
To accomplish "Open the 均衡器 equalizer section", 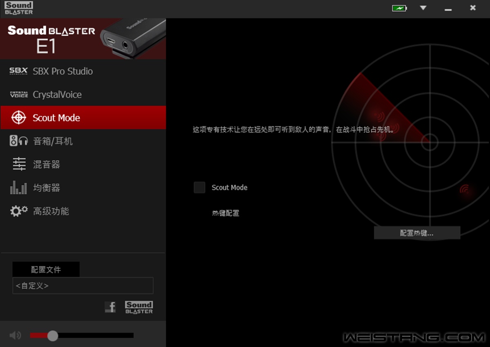I will pos(83,188).
